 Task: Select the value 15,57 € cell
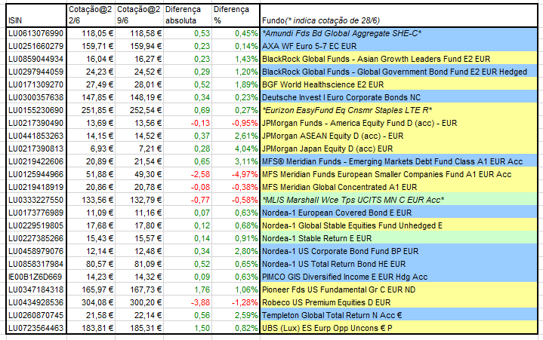[x=139, y=238]
